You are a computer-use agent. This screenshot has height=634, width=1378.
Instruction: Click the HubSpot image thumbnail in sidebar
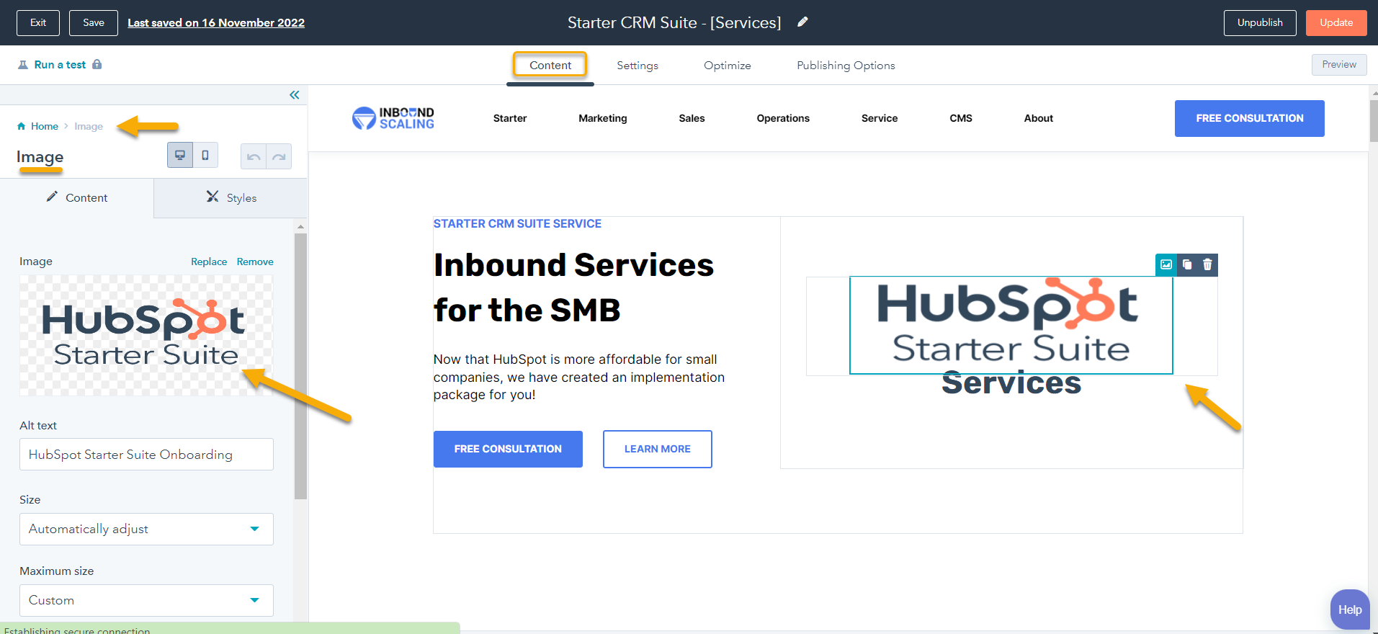pos(146,335)
